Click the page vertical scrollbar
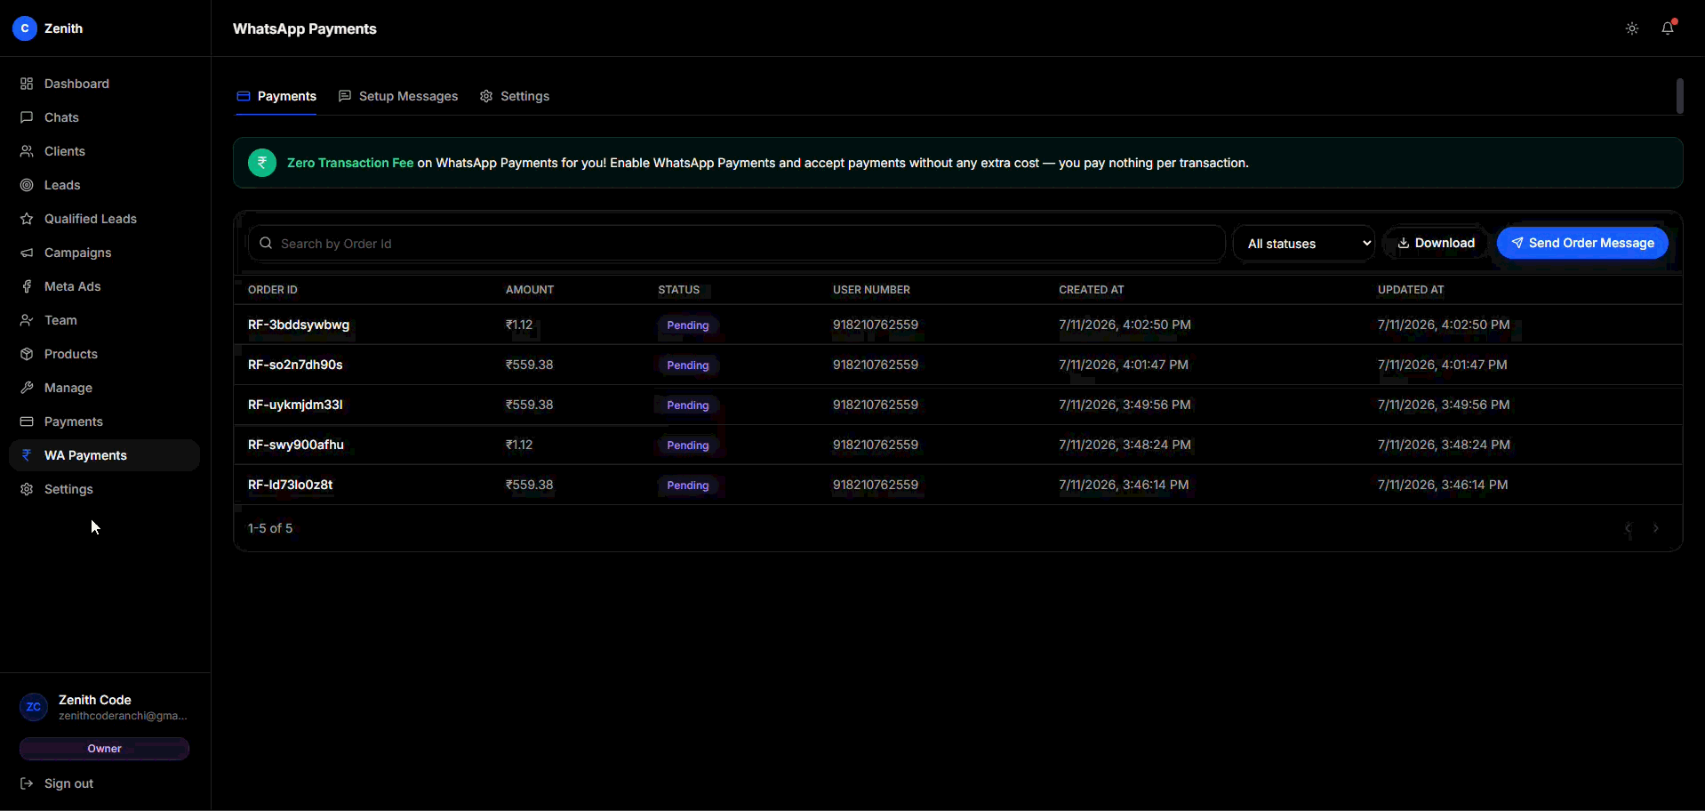Viewport: 1705px width, 811px height. 1679,96
